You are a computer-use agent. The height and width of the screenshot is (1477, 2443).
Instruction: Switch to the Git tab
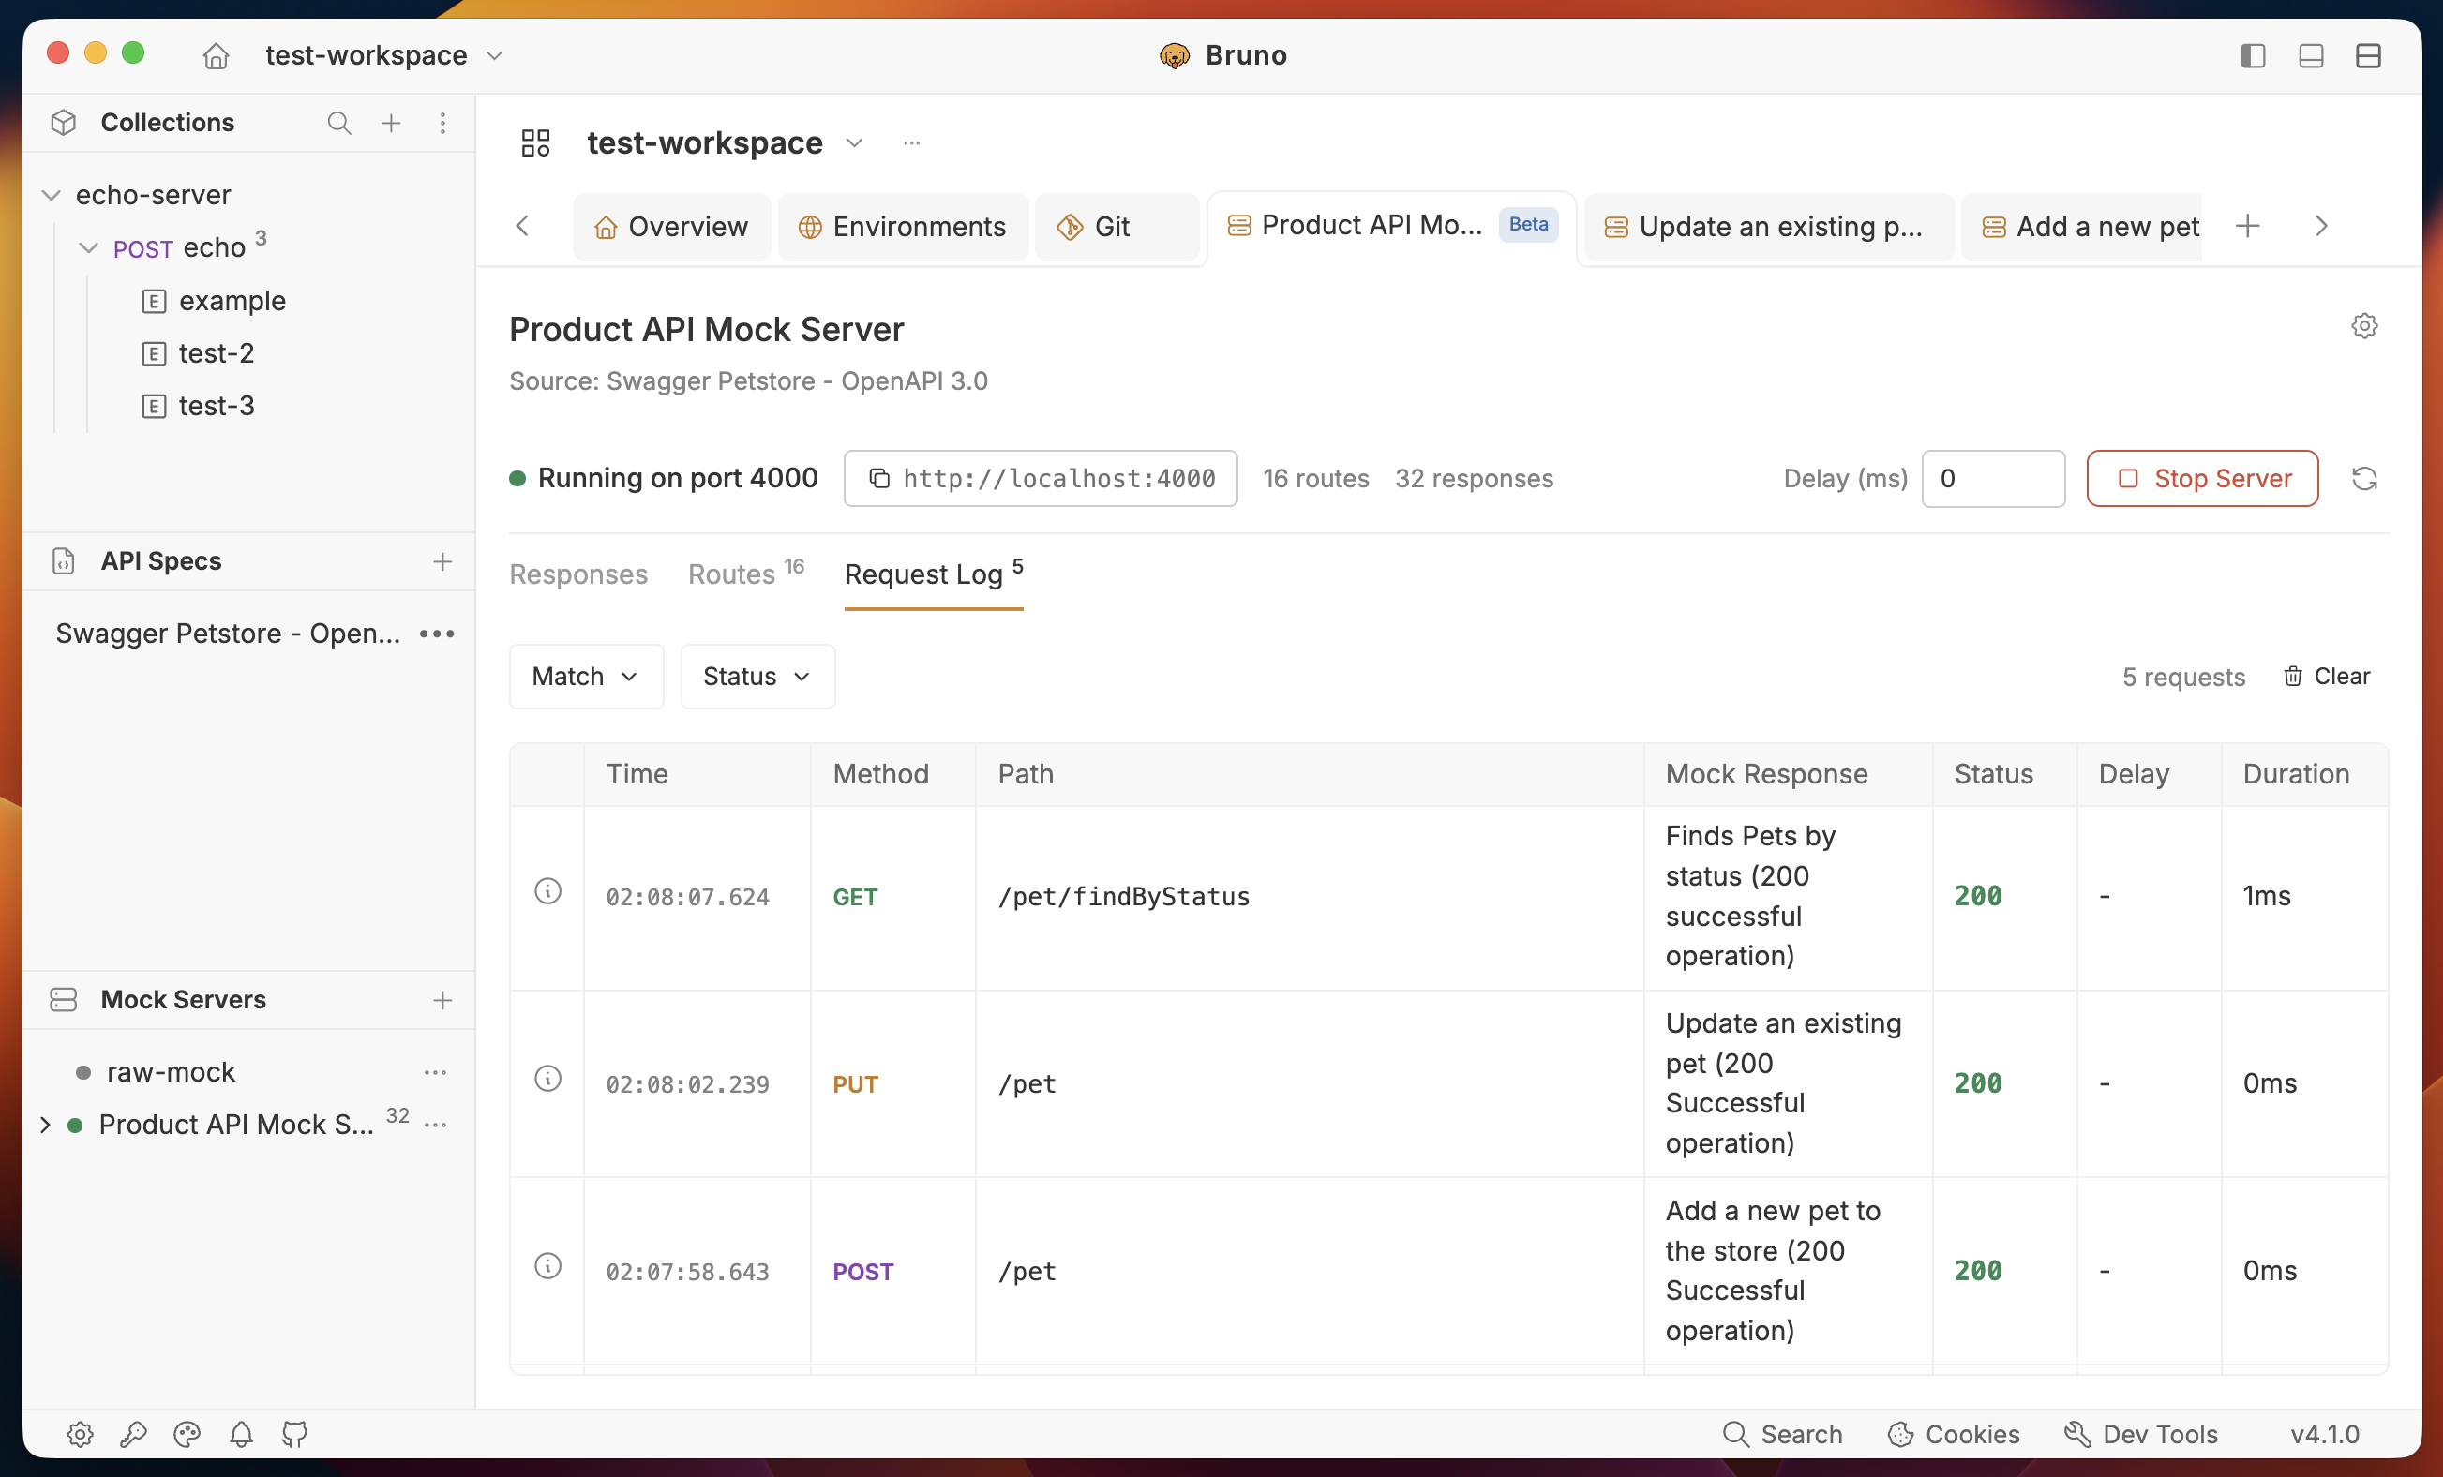[x=1116, y=227]
